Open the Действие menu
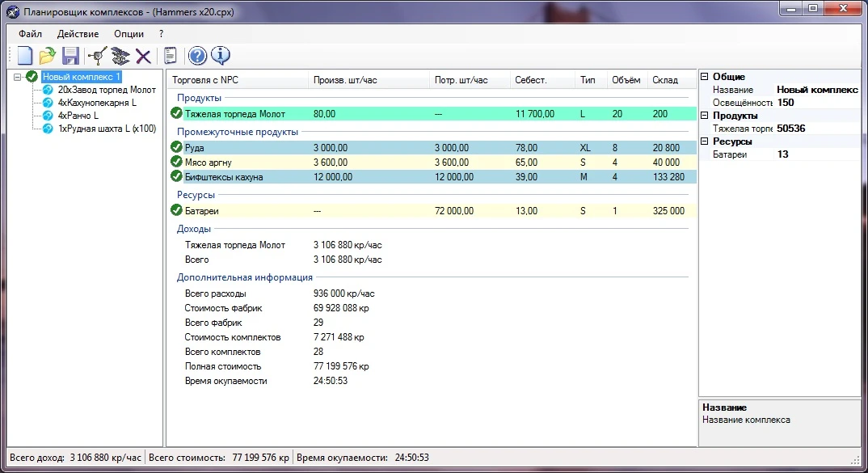Image resolution: width=868 pixels, height=473 pixels. (78, 34)
